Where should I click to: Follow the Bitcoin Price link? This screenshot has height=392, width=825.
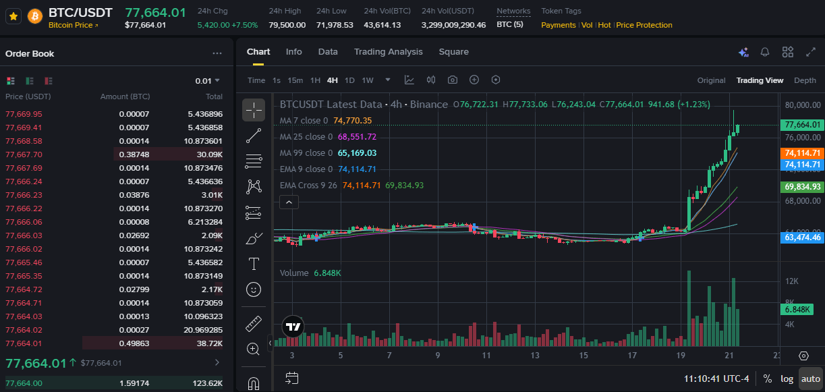coord(74,25)
